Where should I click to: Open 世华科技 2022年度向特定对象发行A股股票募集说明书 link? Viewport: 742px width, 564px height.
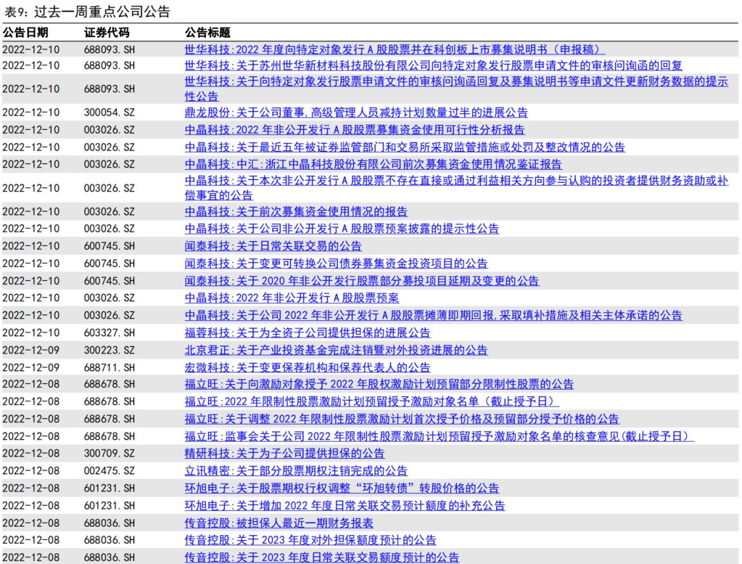(x=394, y=49)
